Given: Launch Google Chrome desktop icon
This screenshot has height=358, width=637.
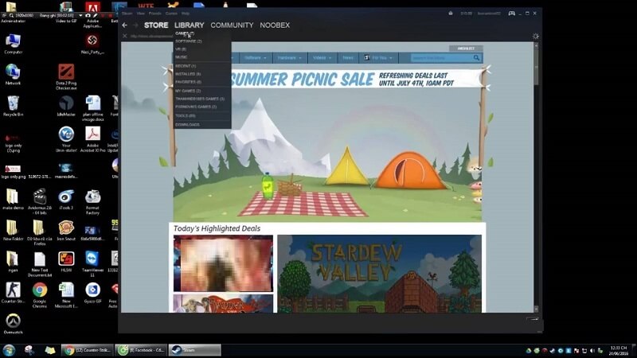Looking at the screenshot, I should click(39, 295).
